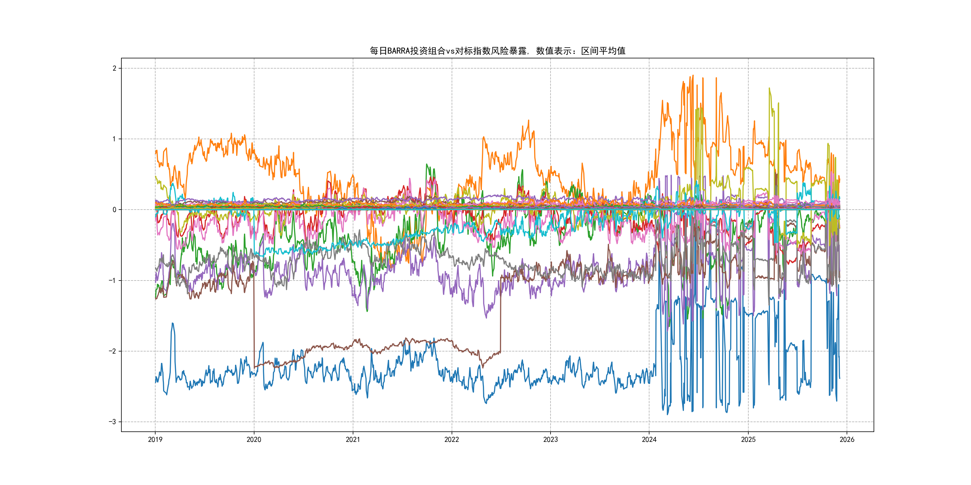
Task: Click the y-axis tick label −3
Action: point(112,422)
